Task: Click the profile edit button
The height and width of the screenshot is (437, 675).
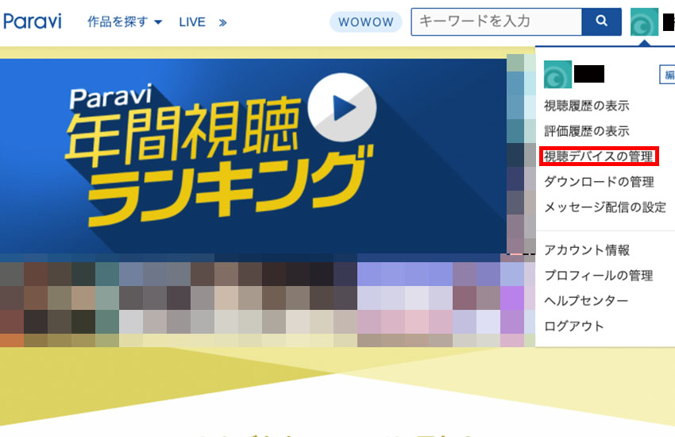Action: [x=667, y=75]
